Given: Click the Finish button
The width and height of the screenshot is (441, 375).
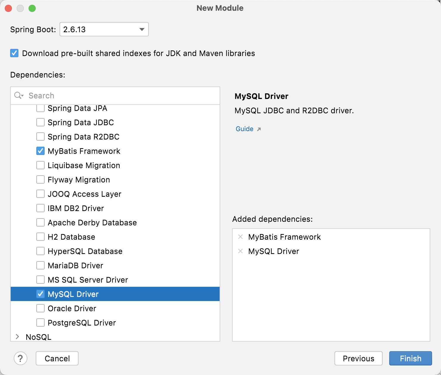Looking at the screenshot, I should click(x=411, y=358).
